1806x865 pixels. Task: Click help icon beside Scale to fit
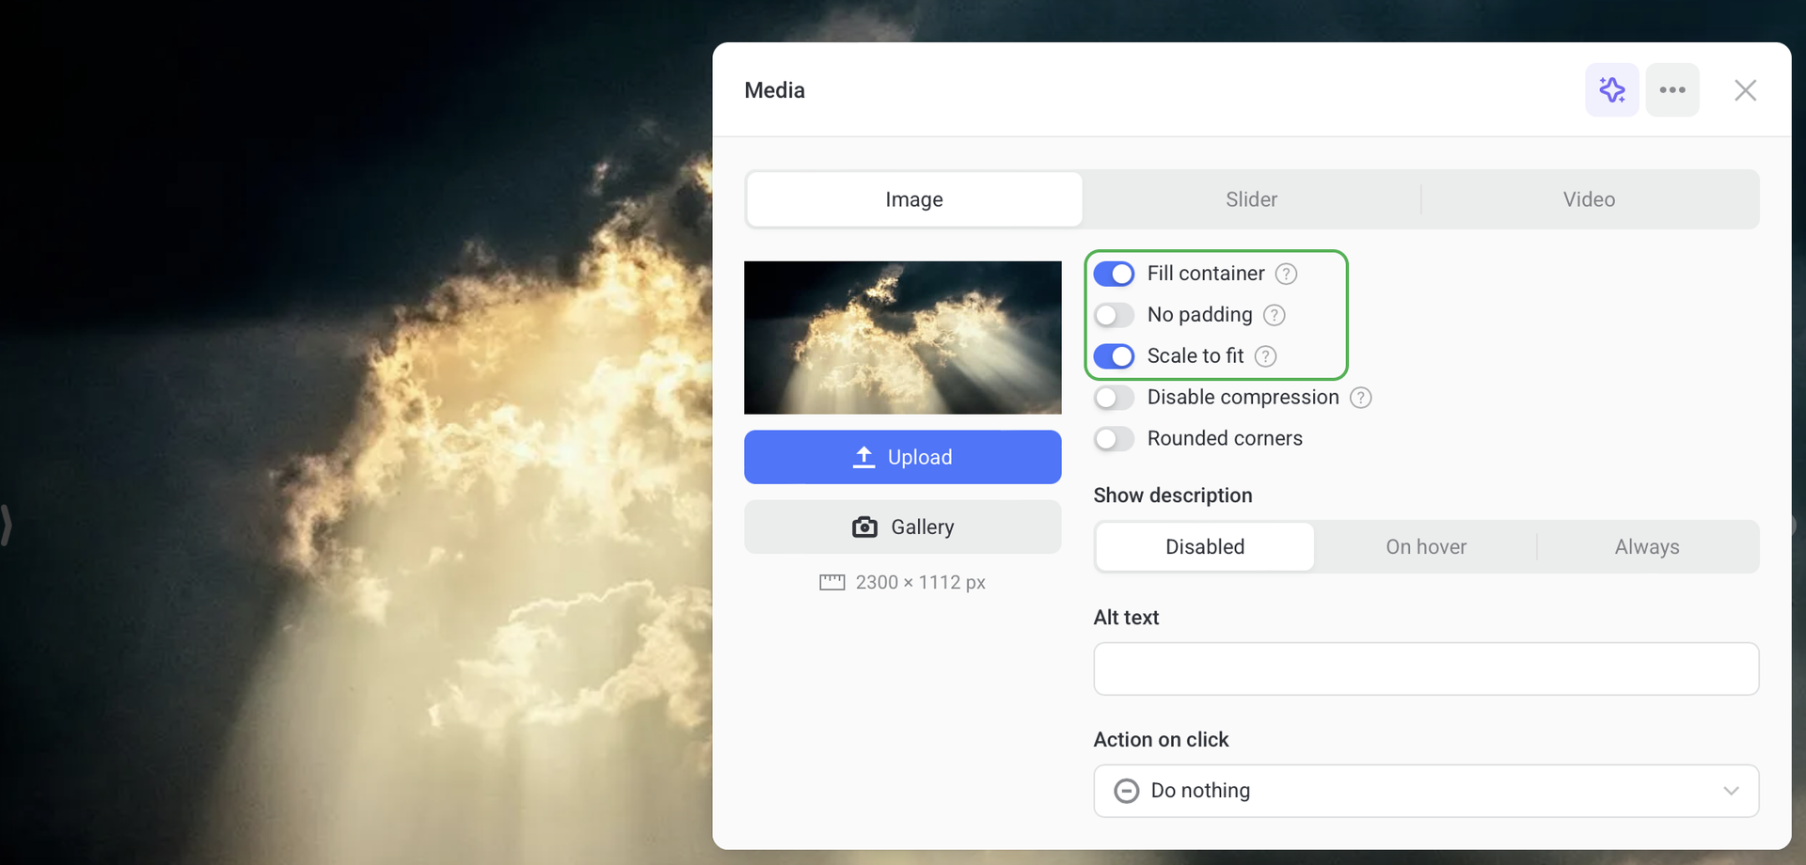click(x=1265, y=356)
